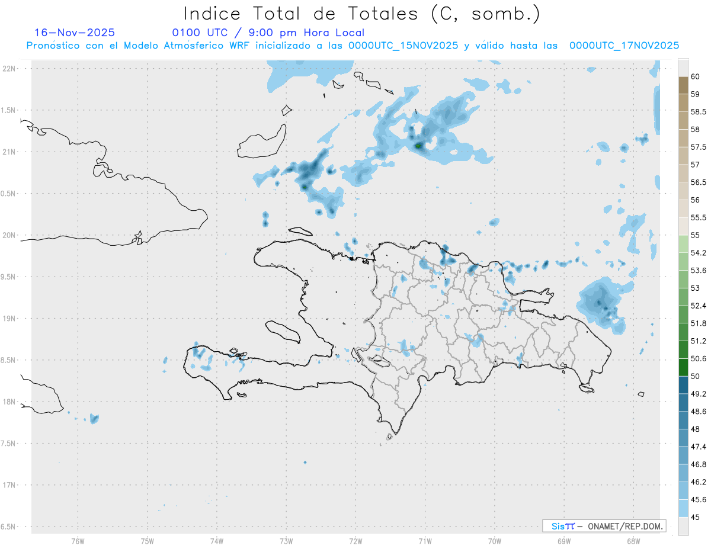
Task: Click the "56.5" colorbar label
Action: point(698,182)
